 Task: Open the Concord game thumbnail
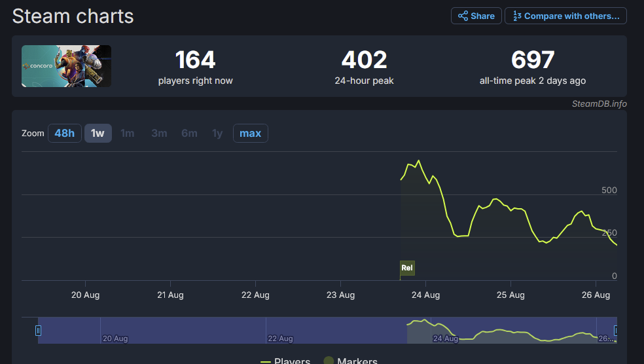(x=66, y=66)
